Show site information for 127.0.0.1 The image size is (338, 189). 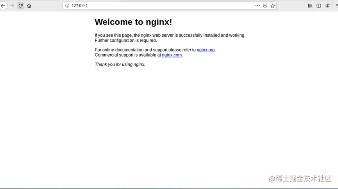point(67,5)
